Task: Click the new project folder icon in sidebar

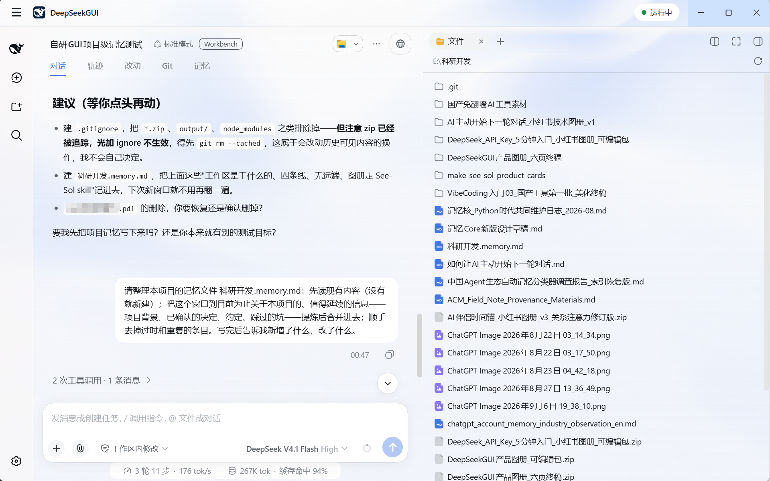Action: tap(16, 107)
